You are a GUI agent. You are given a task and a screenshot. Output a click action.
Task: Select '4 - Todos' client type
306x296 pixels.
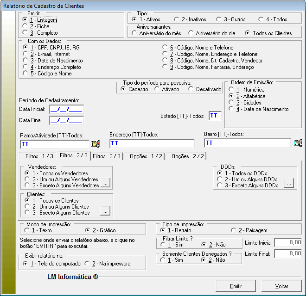point(261,19)
